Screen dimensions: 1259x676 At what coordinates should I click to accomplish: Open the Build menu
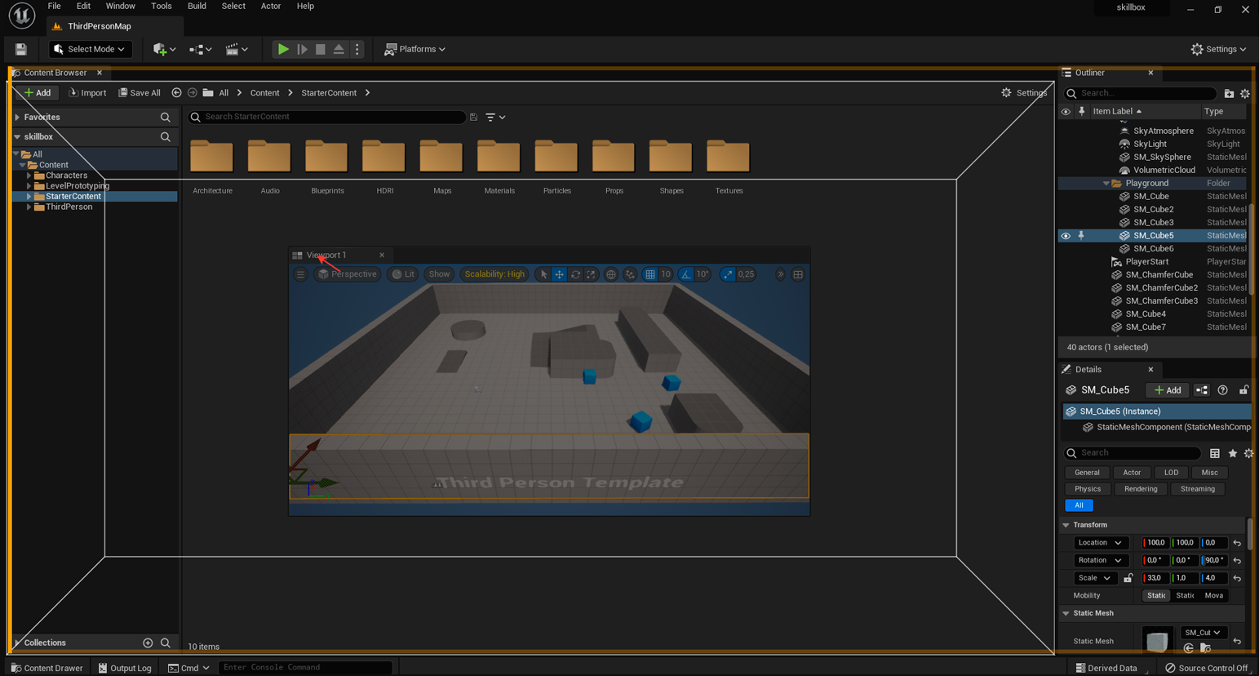coord(197,7)
